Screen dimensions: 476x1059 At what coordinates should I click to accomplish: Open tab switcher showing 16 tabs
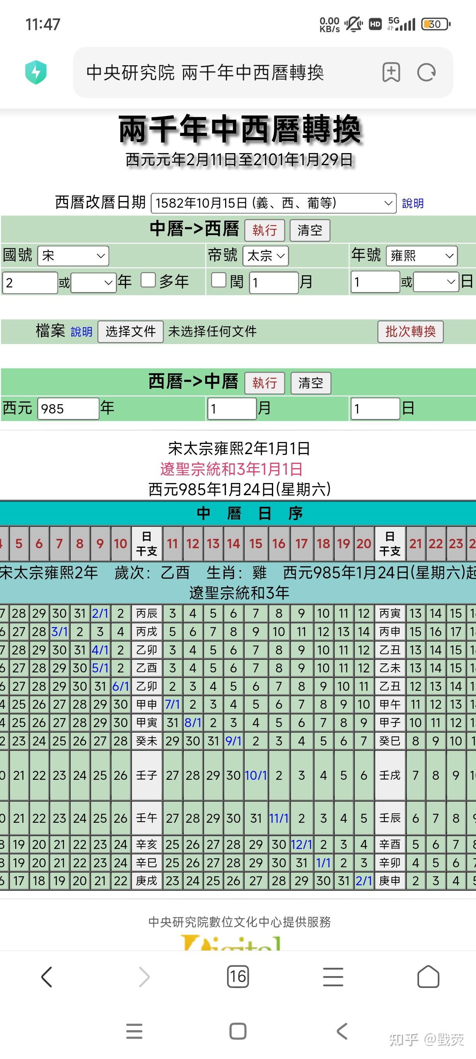point(238,977)
